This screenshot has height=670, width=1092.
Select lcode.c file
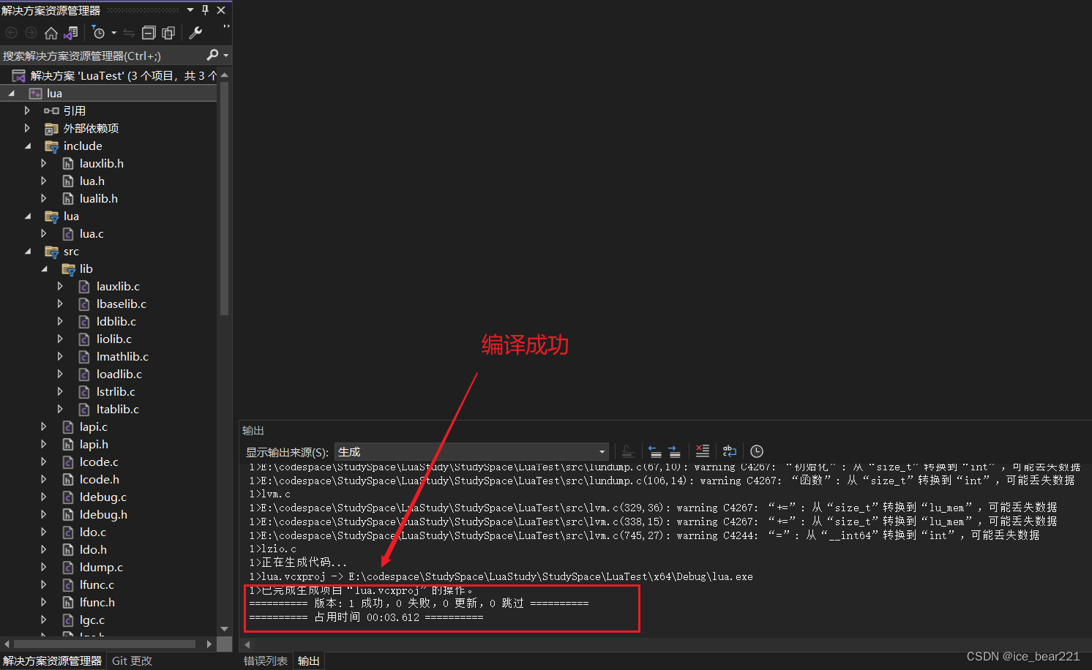(99, 462)
